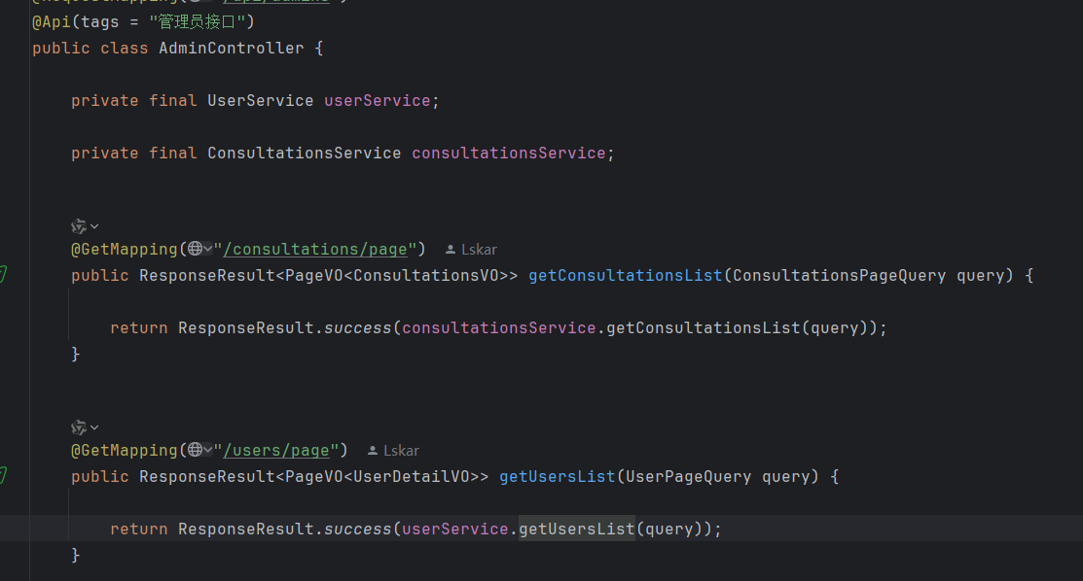Click Lskar author hint after users mapping

click(x=393, y=451)
